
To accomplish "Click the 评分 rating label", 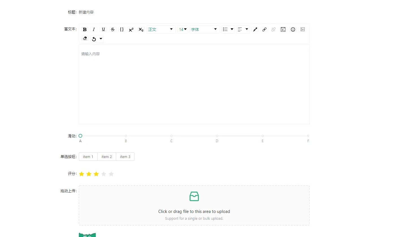I will point(72,174).
